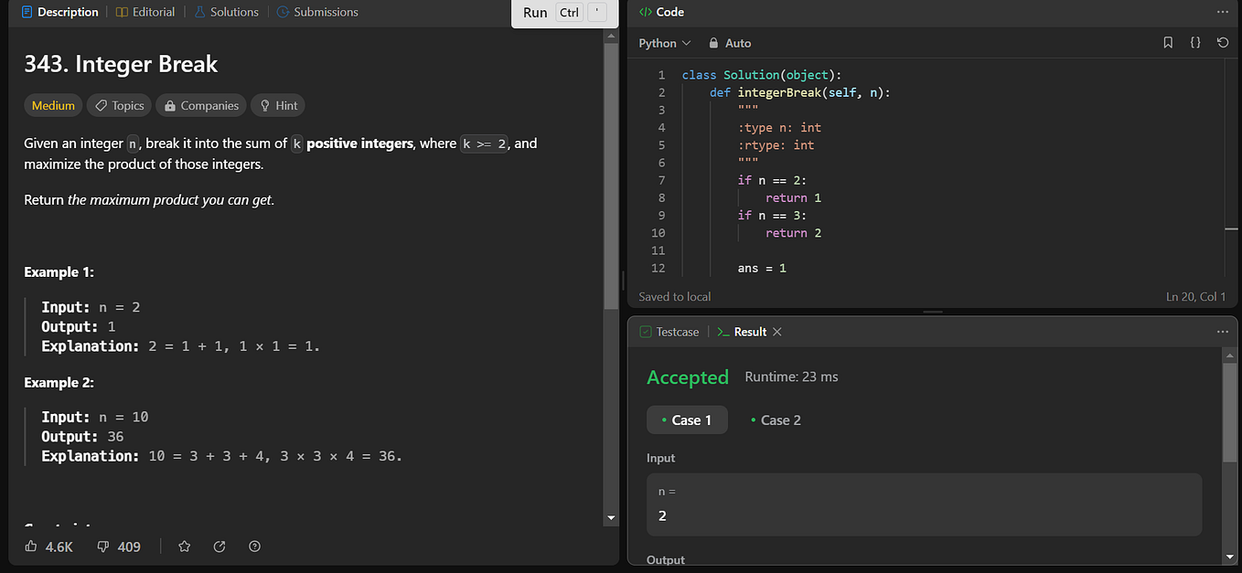Click the feedback question mark icon
1242x573 pixels.
click(x=254, y=546)
